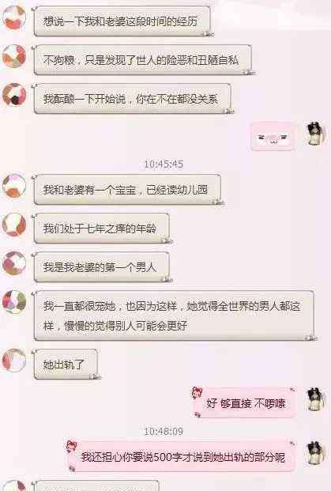The height and width of the screenshot is (491, 331).
Task: Click the timestamp 10:48:09
Action: pos(164,431)
